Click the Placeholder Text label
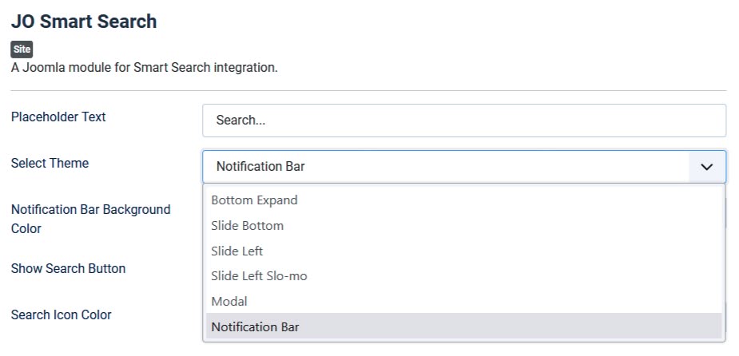The width and height of the screenshot is (739, 356). tap(58, 117)
